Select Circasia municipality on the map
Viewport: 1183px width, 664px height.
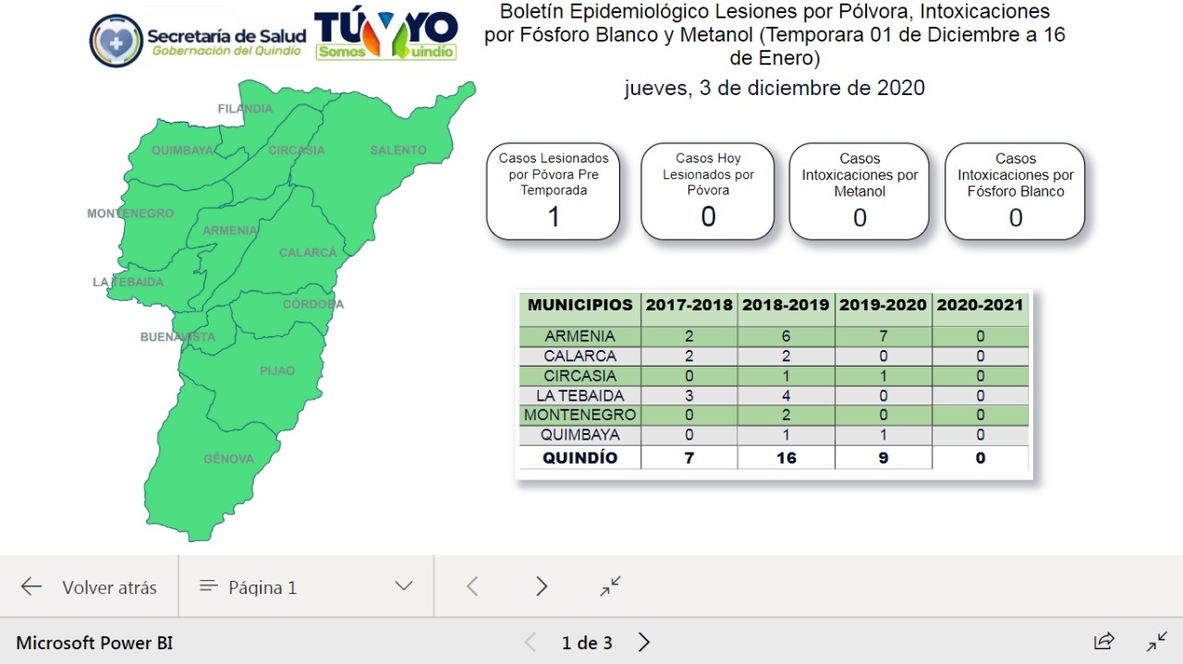coord(297,150)
